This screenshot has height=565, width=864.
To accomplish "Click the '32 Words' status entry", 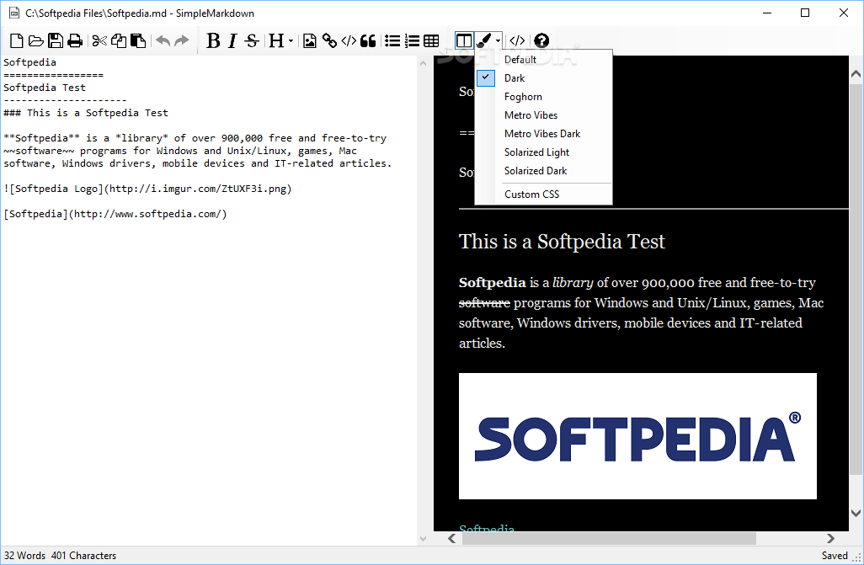I will pos(24,556).
